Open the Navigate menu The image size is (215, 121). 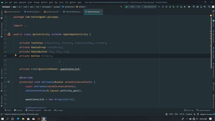click(x=23, y=2)
